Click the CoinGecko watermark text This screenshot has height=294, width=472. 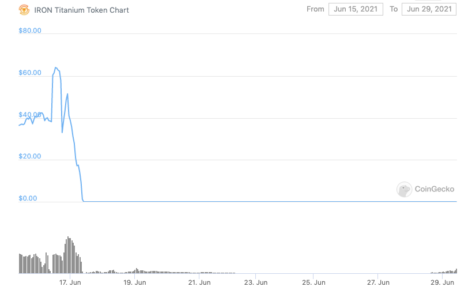435,189
